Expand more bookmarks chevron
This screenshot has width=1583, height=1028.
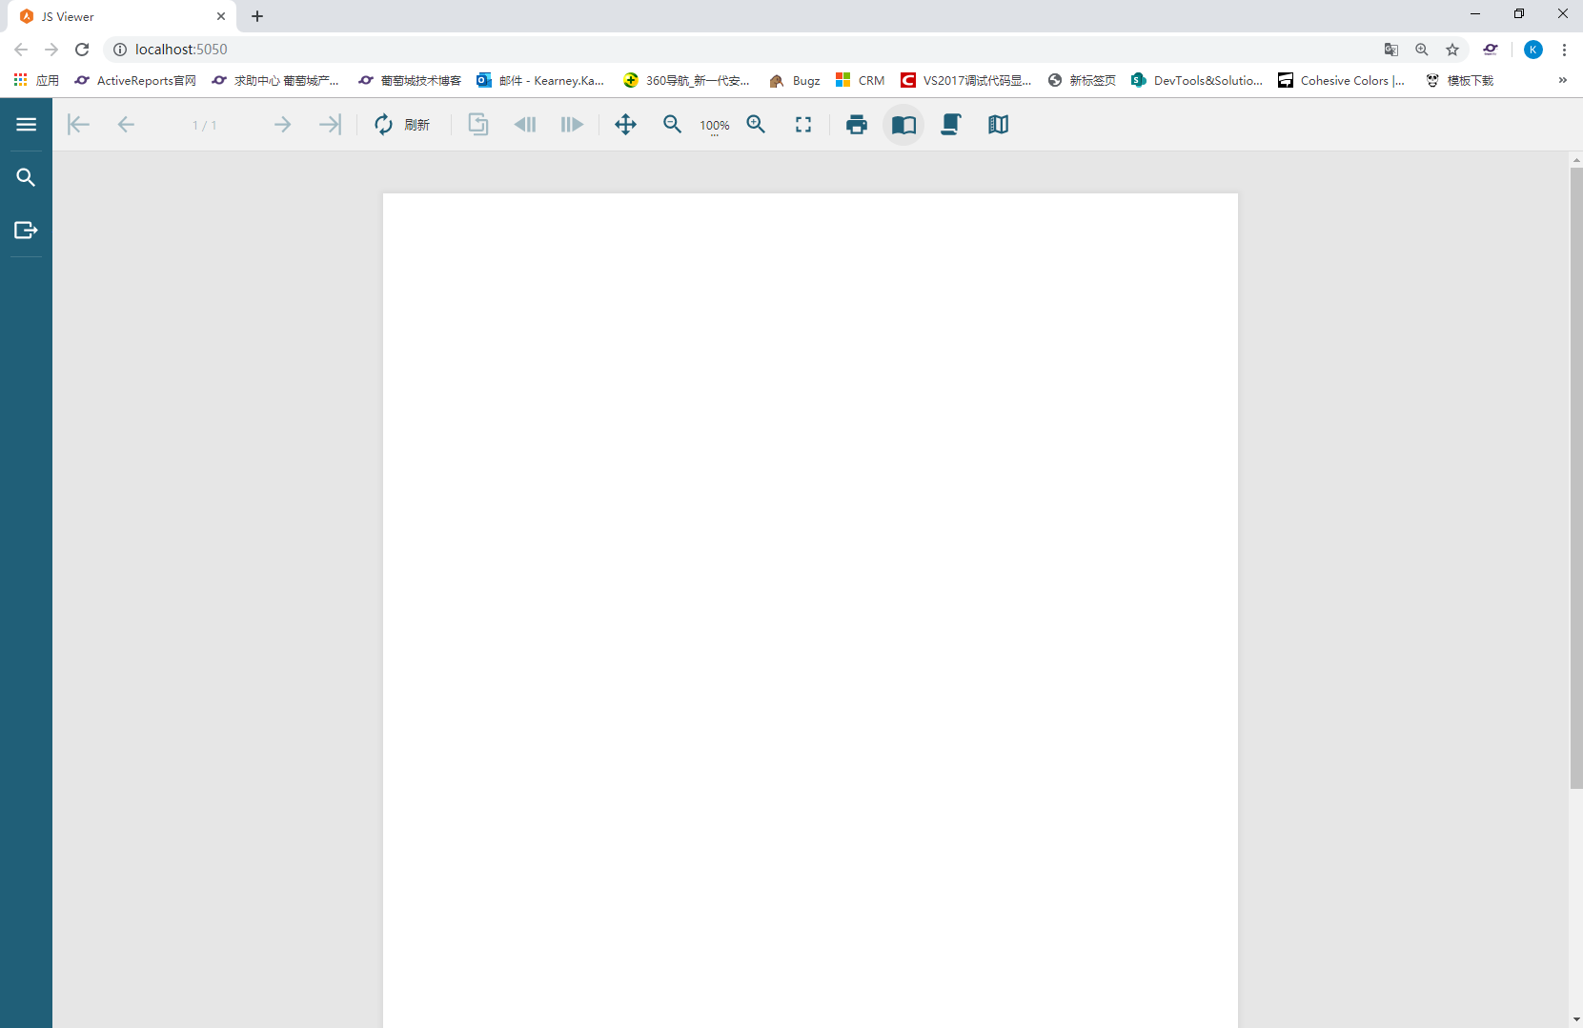1563,80
